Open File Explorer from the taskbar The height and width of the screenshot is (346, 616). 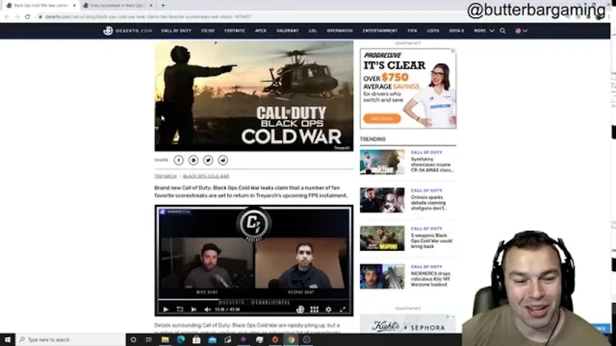[165, 340]
